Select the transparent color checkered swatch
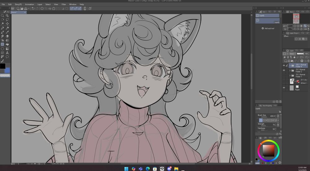310x171 pixels. tap(5, 75)
